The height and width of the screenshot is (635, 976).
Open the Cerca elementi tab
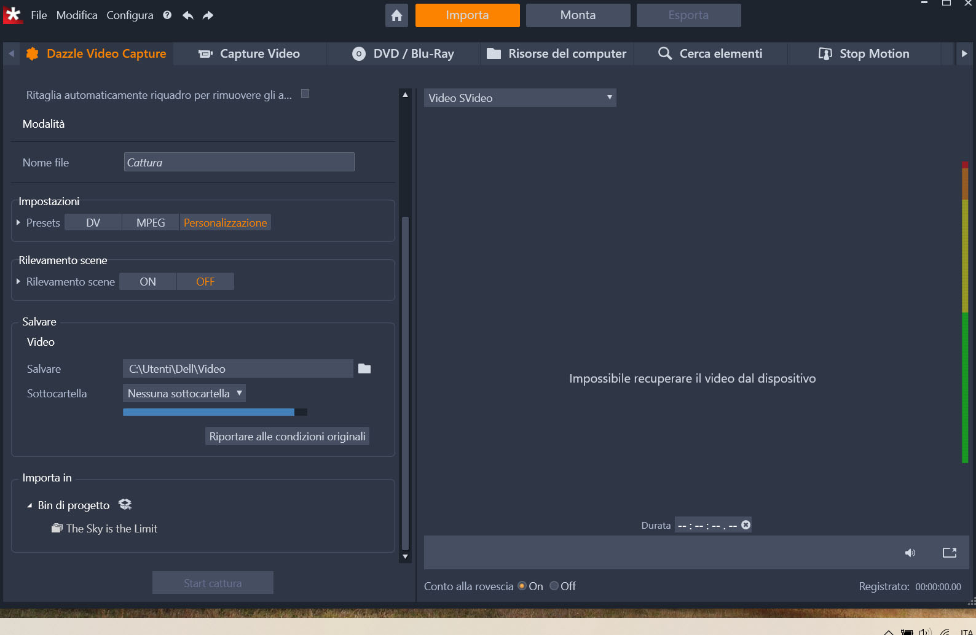[710, 53]
